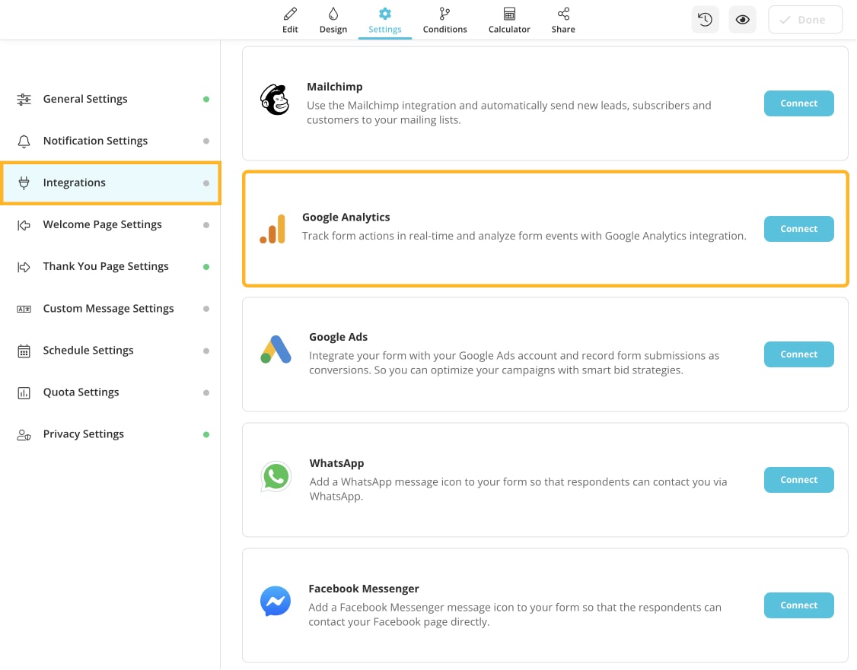857x670 pixels.
Task: Select the Edit pencil icon
Action: (290, 14)
